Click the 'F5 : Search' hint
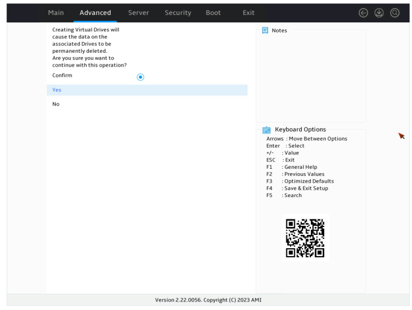412x310 pixels. [x=284, y=195]
